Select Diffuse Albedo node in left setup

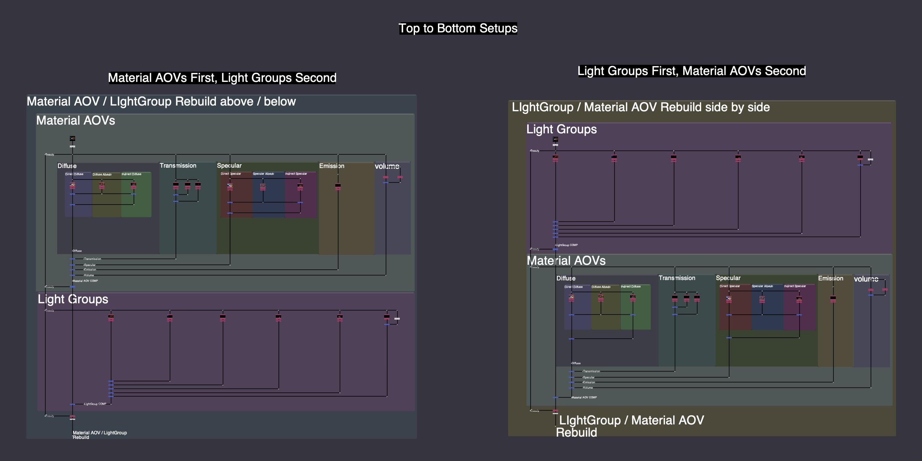coord(102,186)
